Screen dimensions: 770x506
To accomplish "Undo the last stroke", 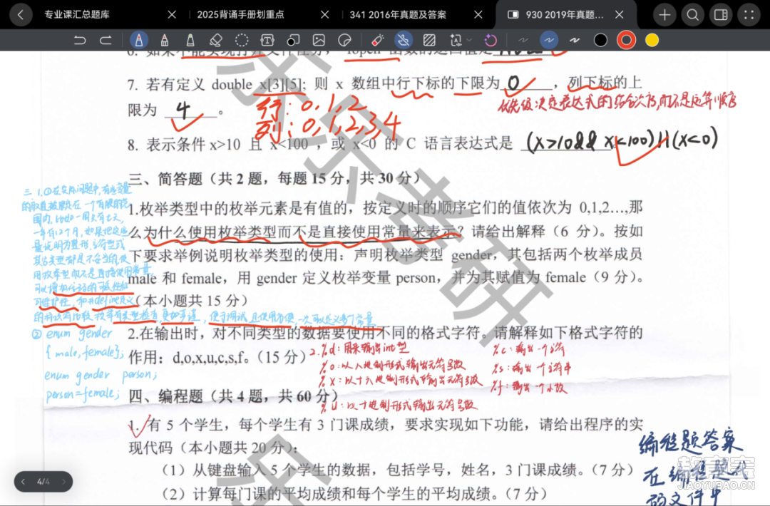I will 80,41.
